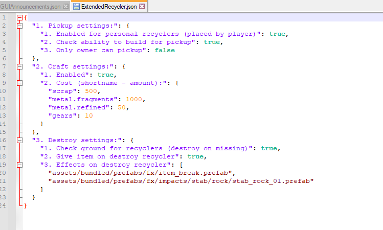Click the "3. Effects on destroy recycler" key
This screenshot has width=383, height=230.
click(105, 165)
